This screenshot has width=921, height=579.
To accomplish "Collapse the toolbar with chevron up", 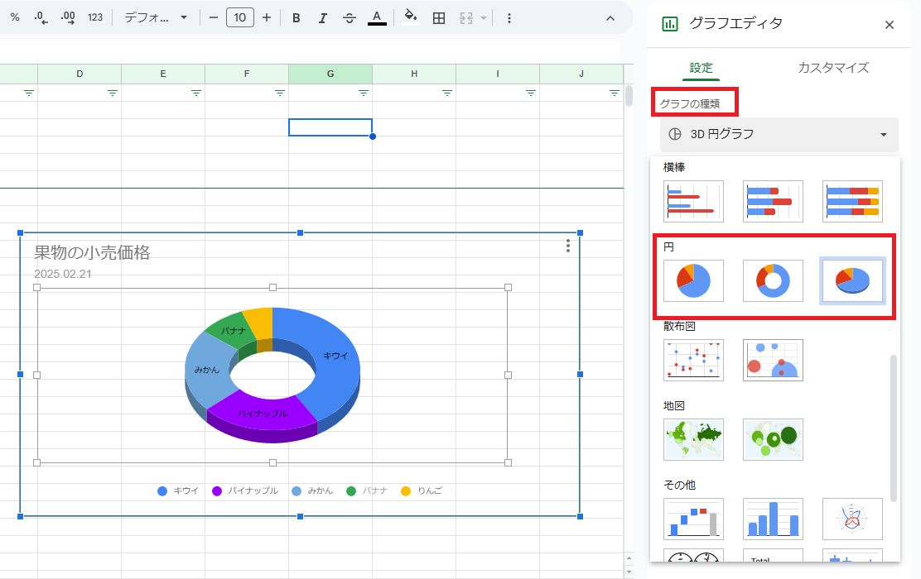I will tap(610, 18).
